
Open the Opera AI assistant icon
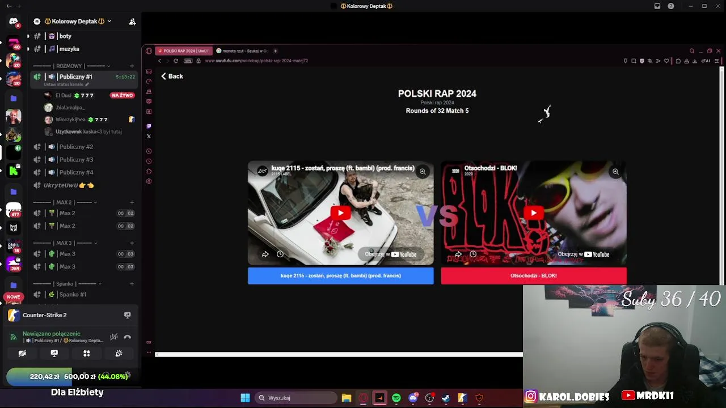[706, 61]
